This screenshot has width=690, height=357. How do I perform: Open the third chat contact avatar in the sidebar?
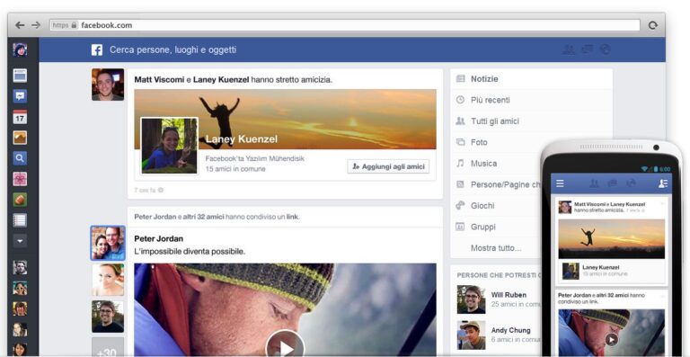coord(20,308)
